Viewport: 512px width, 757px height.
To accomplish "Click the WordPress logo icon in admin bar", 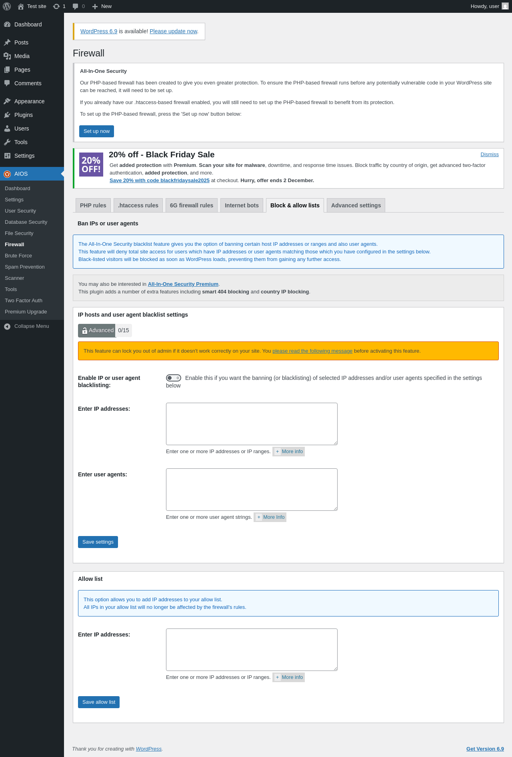I will tap(7, 6).
